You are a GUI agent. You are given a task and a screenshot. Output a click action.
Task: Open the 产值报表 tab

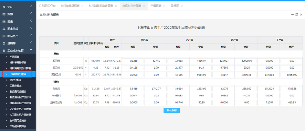pyautogui.click(x=156, y=6)
